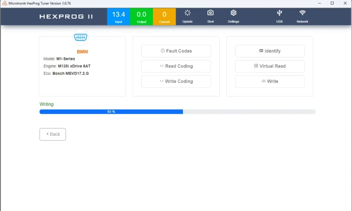This screenshot has height=211, width=352.
Task: Go Back to the previous screen
Action: (x=53, y=134)
